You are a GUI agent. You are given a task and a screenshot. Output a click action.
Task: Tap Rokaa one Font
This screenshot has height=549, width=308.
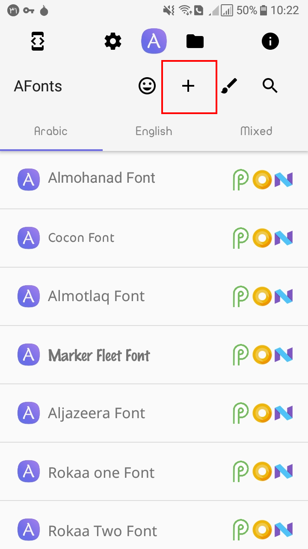101,473
